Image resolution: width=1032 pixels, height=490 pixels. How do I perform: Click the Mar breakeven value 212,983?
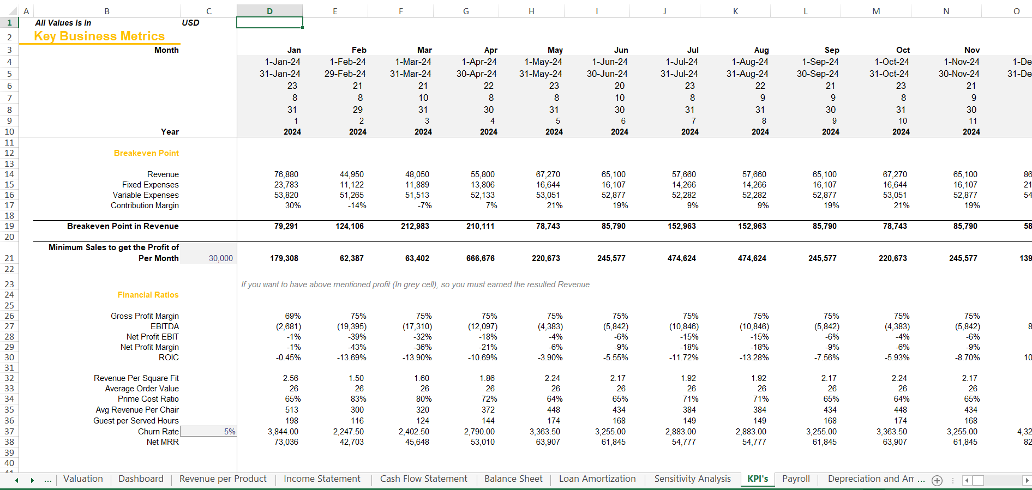(415, 226)
